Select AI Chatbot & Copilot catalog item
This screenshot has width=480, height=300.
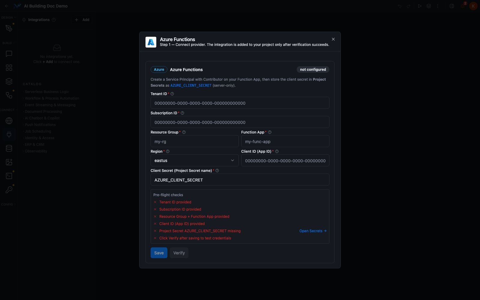tap(42, 118)
